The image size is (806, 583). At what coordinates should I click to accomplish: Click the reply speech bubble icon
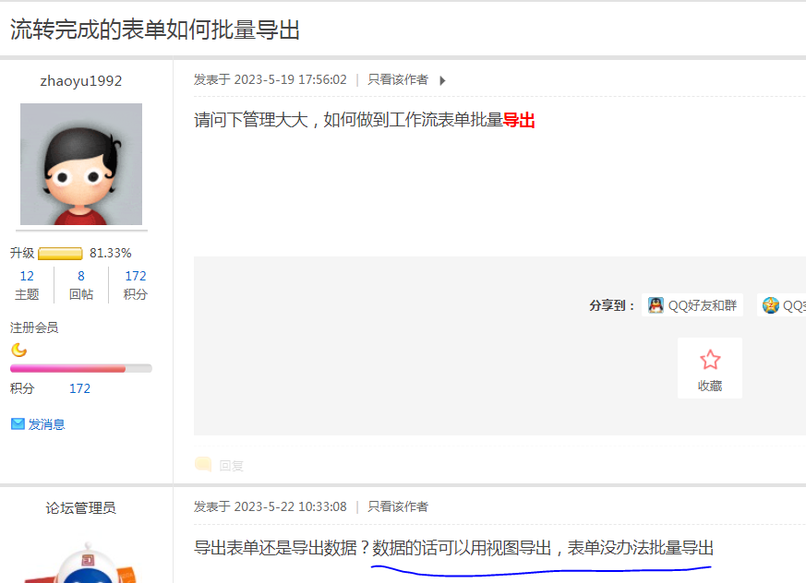(203, 464)
